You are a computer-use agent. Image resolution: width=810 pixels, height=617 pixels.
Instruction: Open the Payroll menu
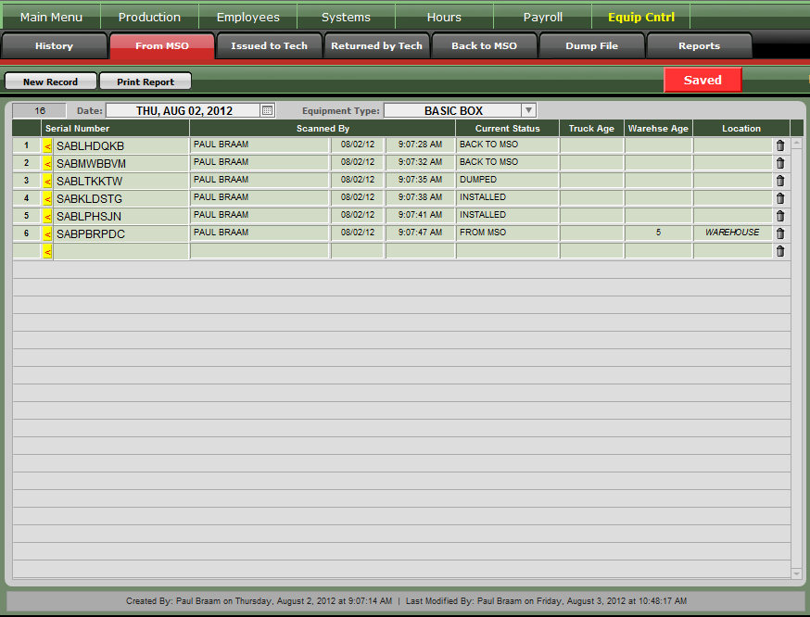point(542,17)
